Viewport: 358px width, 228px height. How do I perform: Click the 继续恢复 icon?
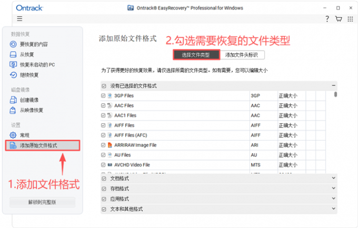tap(13, 75)
